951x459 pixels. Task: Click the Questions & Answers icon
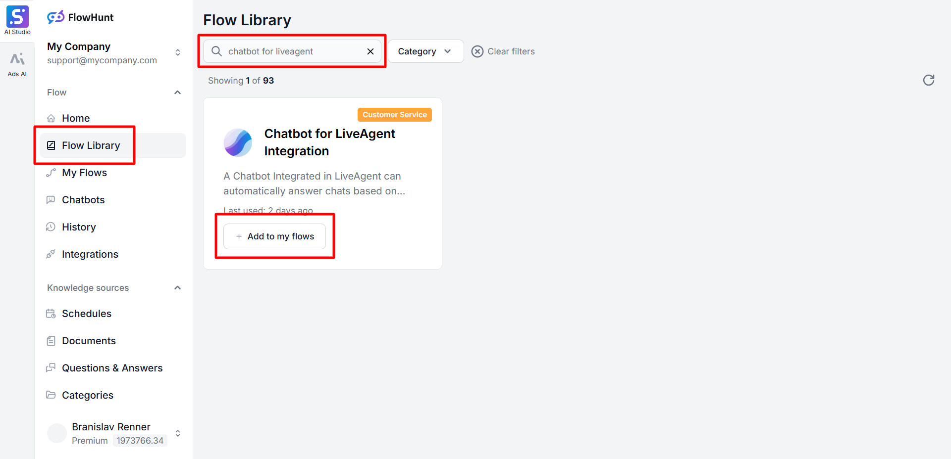coord(51,368)
